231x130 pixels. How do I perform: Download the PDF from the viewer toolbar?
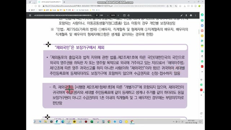186,15
